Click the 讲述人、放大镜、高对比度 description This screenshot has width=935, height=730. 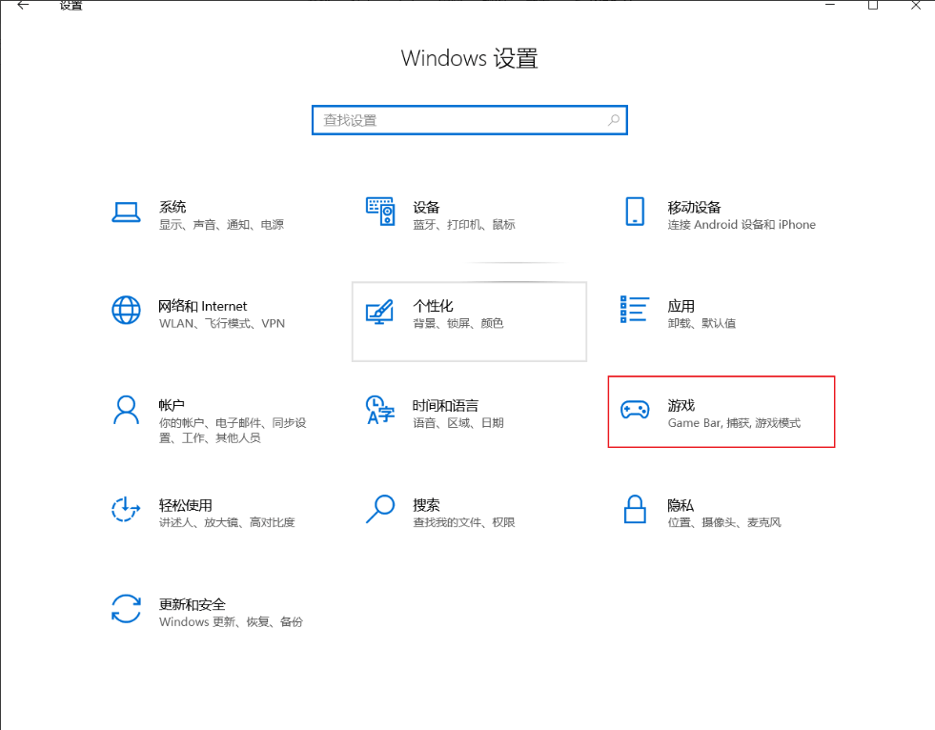[227, 522]
